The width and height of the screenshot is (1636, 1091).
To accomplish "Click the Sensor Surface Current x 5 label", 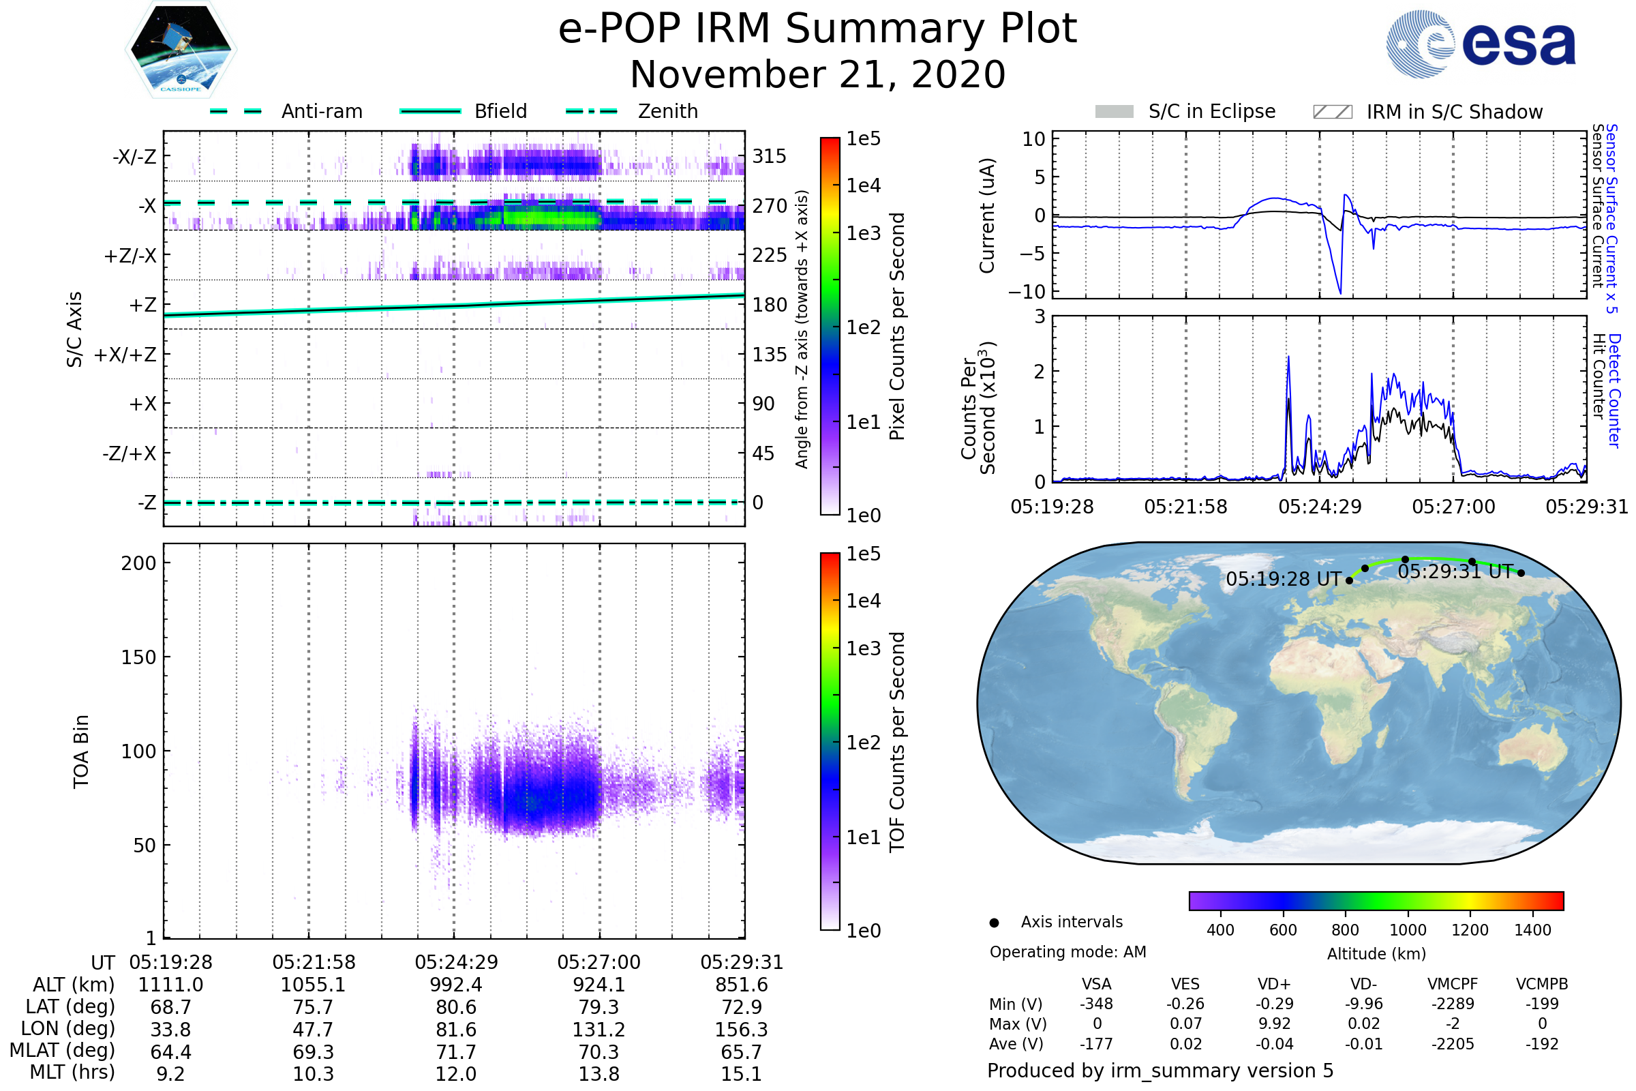I will [1611, 218].
